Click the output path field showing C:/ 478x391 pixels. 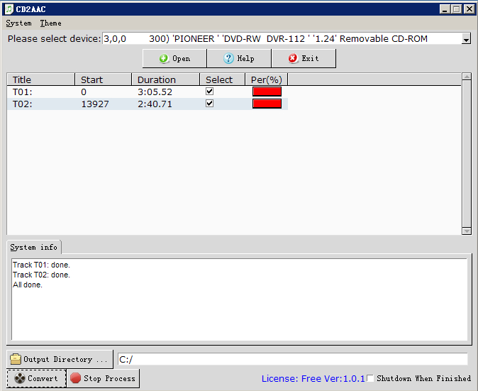pos(292,360)
